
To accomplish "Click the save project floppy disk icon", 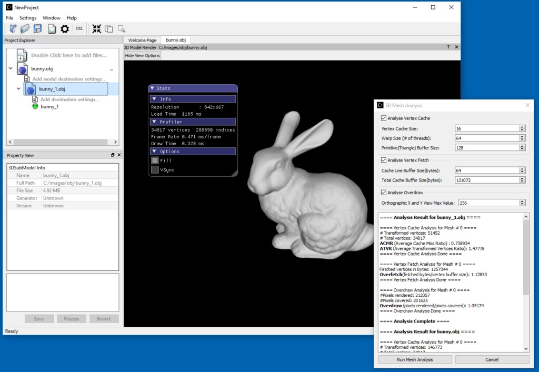I will coord(38,29).
